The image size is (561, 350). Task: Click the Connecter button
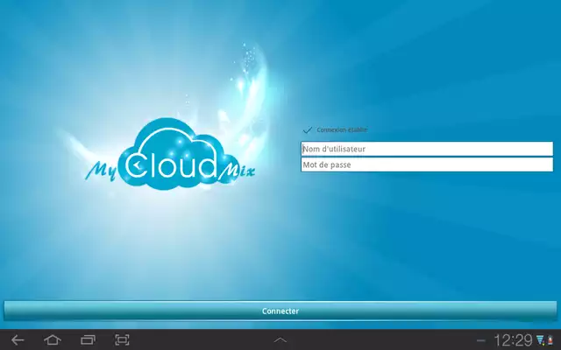(280, 311)
